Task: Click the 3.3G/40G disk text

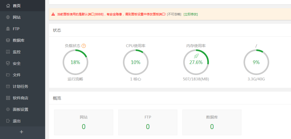Action: 256,79
